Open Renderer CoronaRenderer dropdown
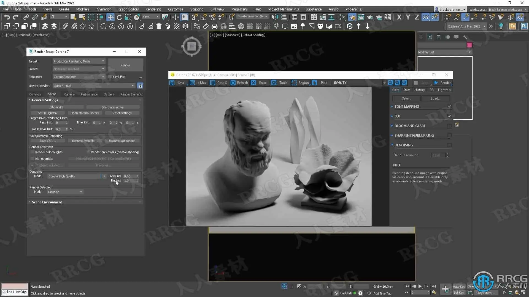Image resolution: width=529 pixels, height=297 pixels. (79, 77)
